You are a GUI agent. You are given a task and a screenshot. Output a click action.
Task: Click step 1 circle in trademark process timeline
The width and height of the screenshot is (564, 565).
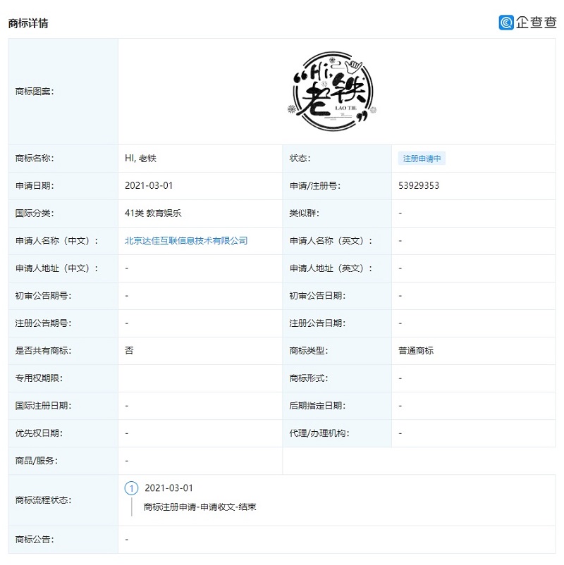pyautogui.click(x=131, y=488)
